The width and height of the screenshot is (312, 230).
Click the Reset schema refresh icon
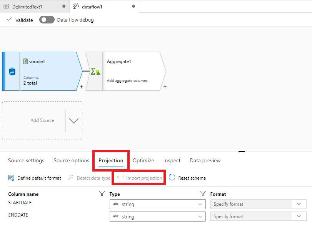point(172,177)
